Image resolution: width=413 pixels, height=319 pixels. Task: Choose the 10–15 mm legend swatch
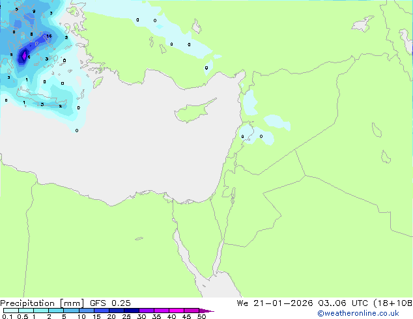[86, 311]
